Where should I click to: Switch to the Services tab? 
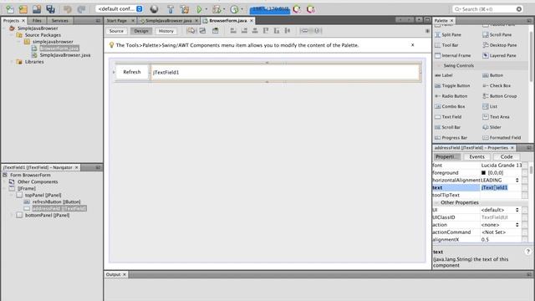[59, 21]
